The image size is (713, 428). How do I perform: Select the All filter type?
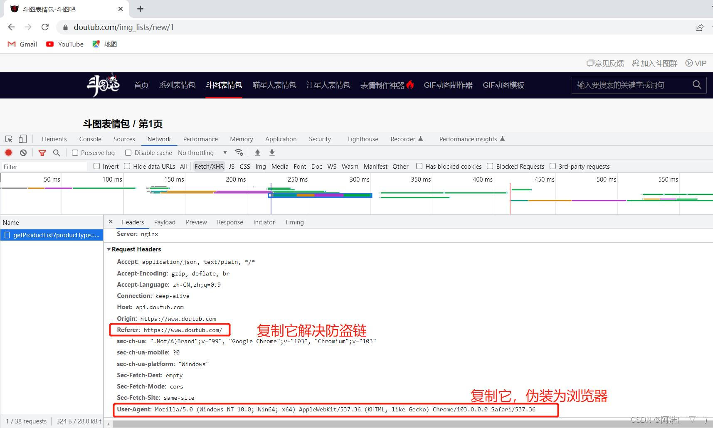click(183, 167)
